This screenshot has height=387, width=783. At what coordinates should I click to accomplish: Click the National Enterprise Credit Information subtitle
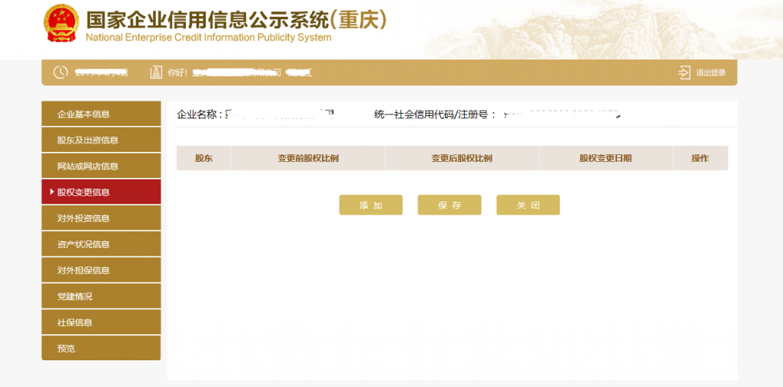[x=208, y=37]
